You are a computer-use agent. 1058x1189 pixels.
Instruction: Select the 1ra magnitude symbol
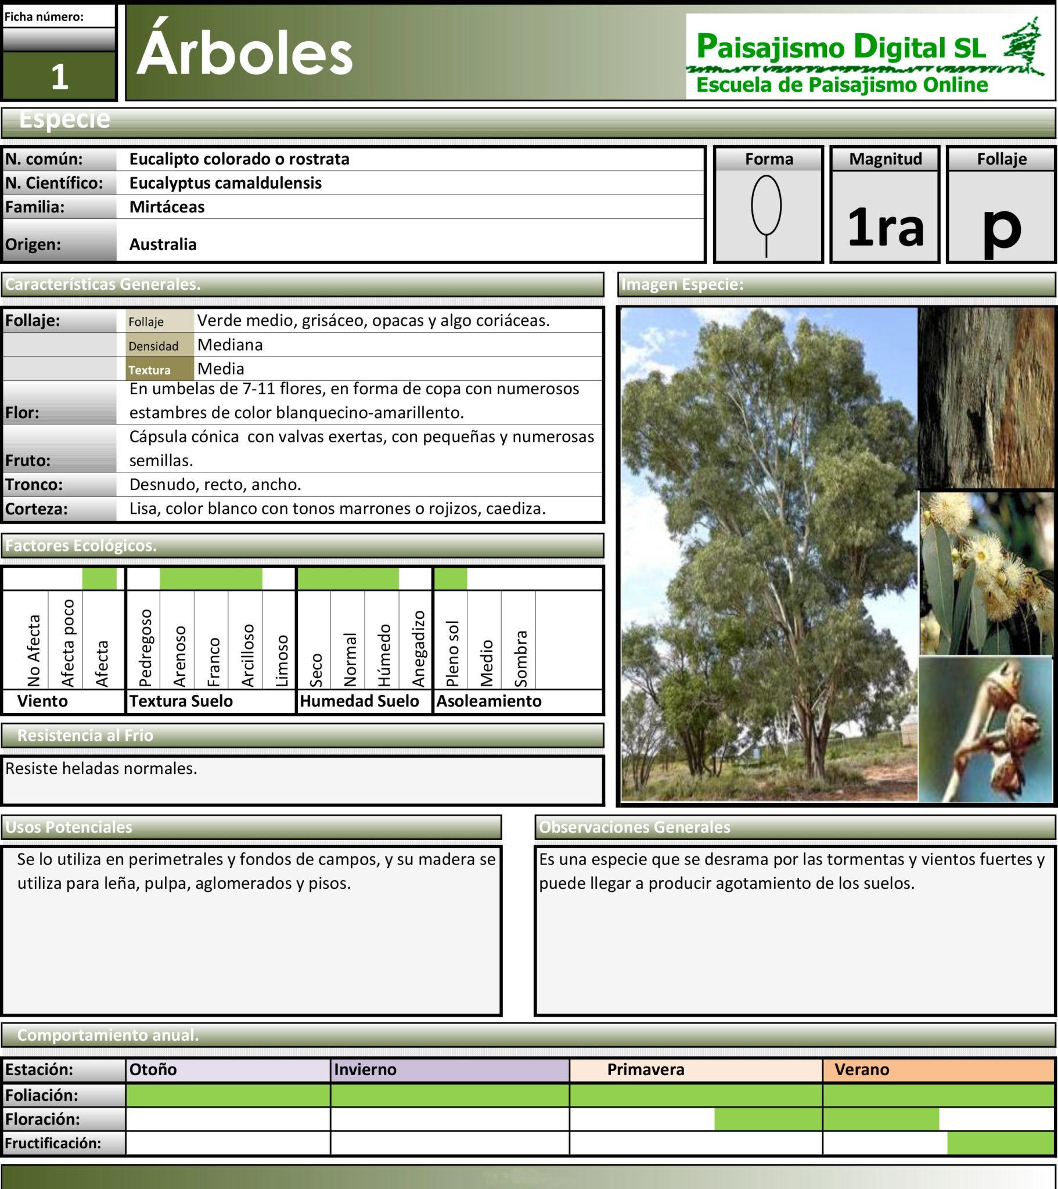coord(884,227)
